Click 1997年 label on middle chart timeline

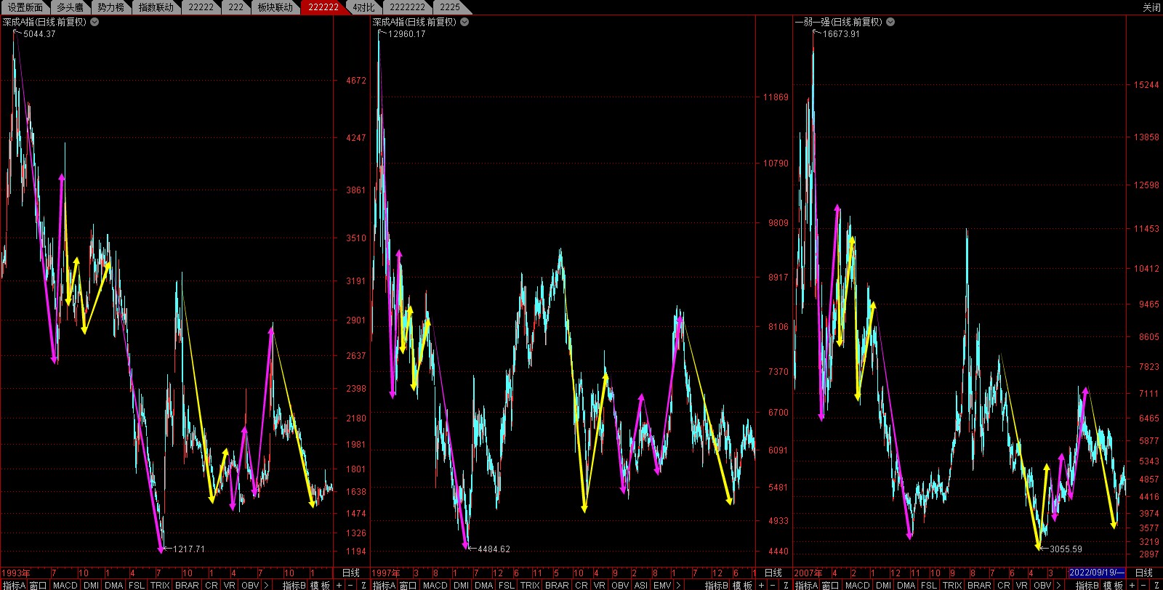point(386,573)
